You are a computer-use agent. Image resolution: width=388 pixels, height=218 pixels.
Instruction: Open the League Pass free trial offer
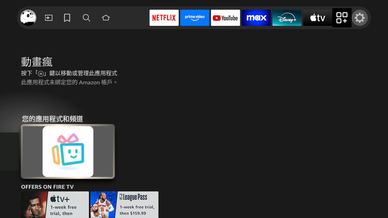click(124, 205)
